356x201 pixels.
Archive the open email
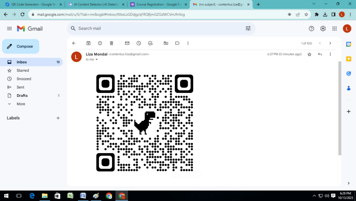coord(88,43)
